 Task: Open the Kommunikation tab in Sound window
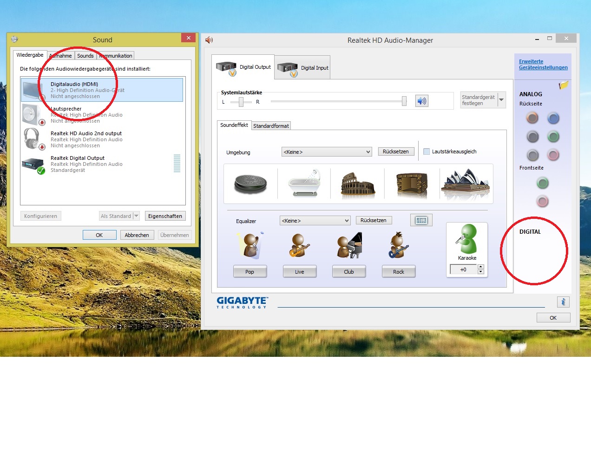coord(116,56)
